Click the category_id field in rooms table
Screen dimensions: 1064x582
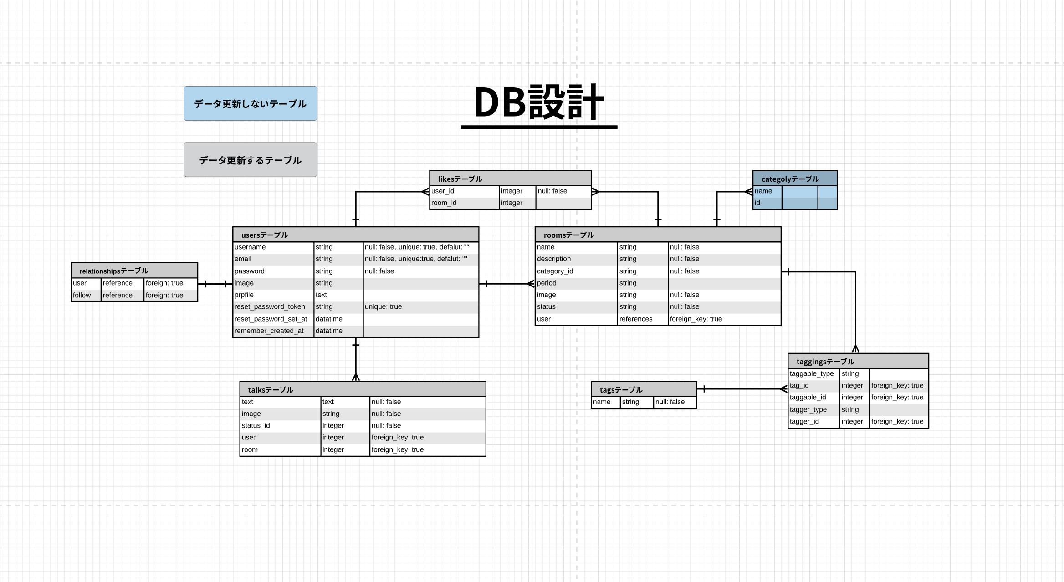555,271
